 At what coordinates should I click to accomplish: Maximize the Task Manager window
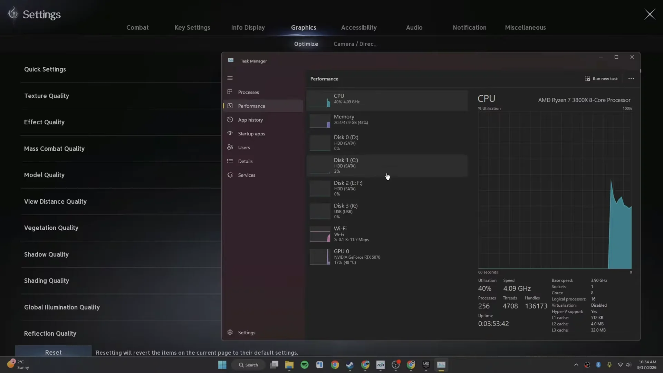(616, 57)
